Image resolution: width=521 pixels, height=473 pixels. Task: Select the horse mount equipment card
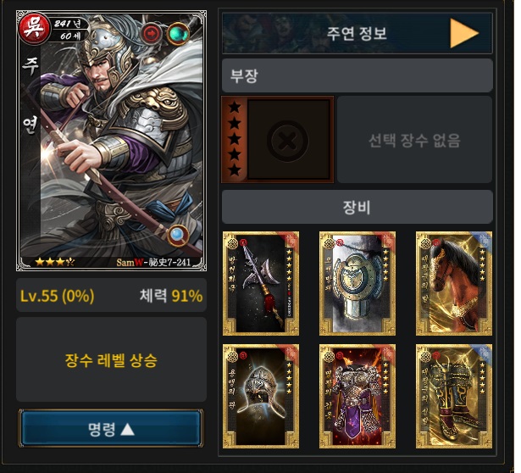[x=454, y=283]
